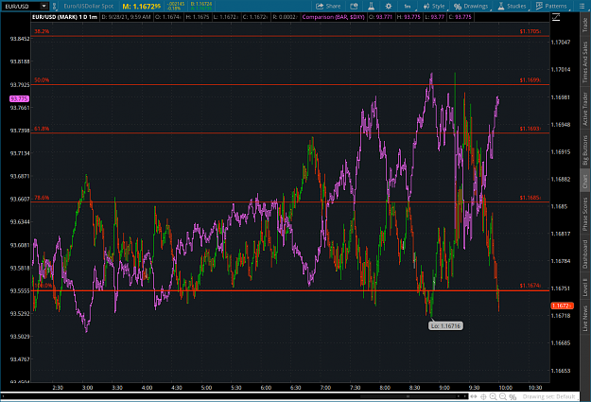The height and width of the screenshot is (402, 591).
Task: Open the Big Buttons sidebar tab
Action: [x=585, y=150]
